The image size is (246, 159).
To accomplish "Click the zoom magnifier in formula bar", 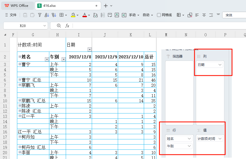I will coord(59,26).
